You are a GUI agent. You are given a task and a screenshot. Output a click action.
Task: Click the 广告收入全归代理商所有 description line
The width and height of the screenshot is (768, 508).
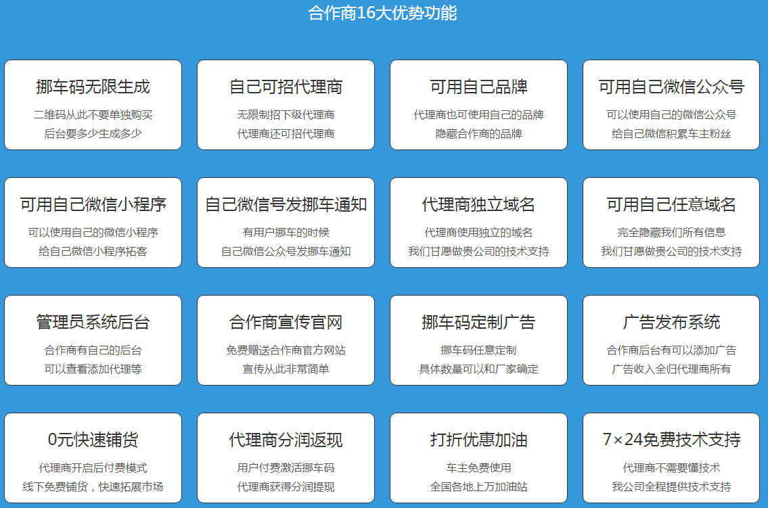pos(671,369)
